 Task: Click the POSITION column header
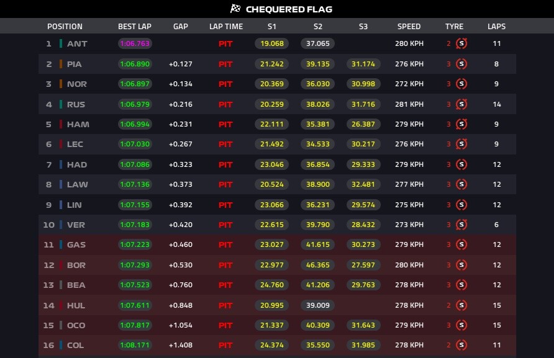65,27
